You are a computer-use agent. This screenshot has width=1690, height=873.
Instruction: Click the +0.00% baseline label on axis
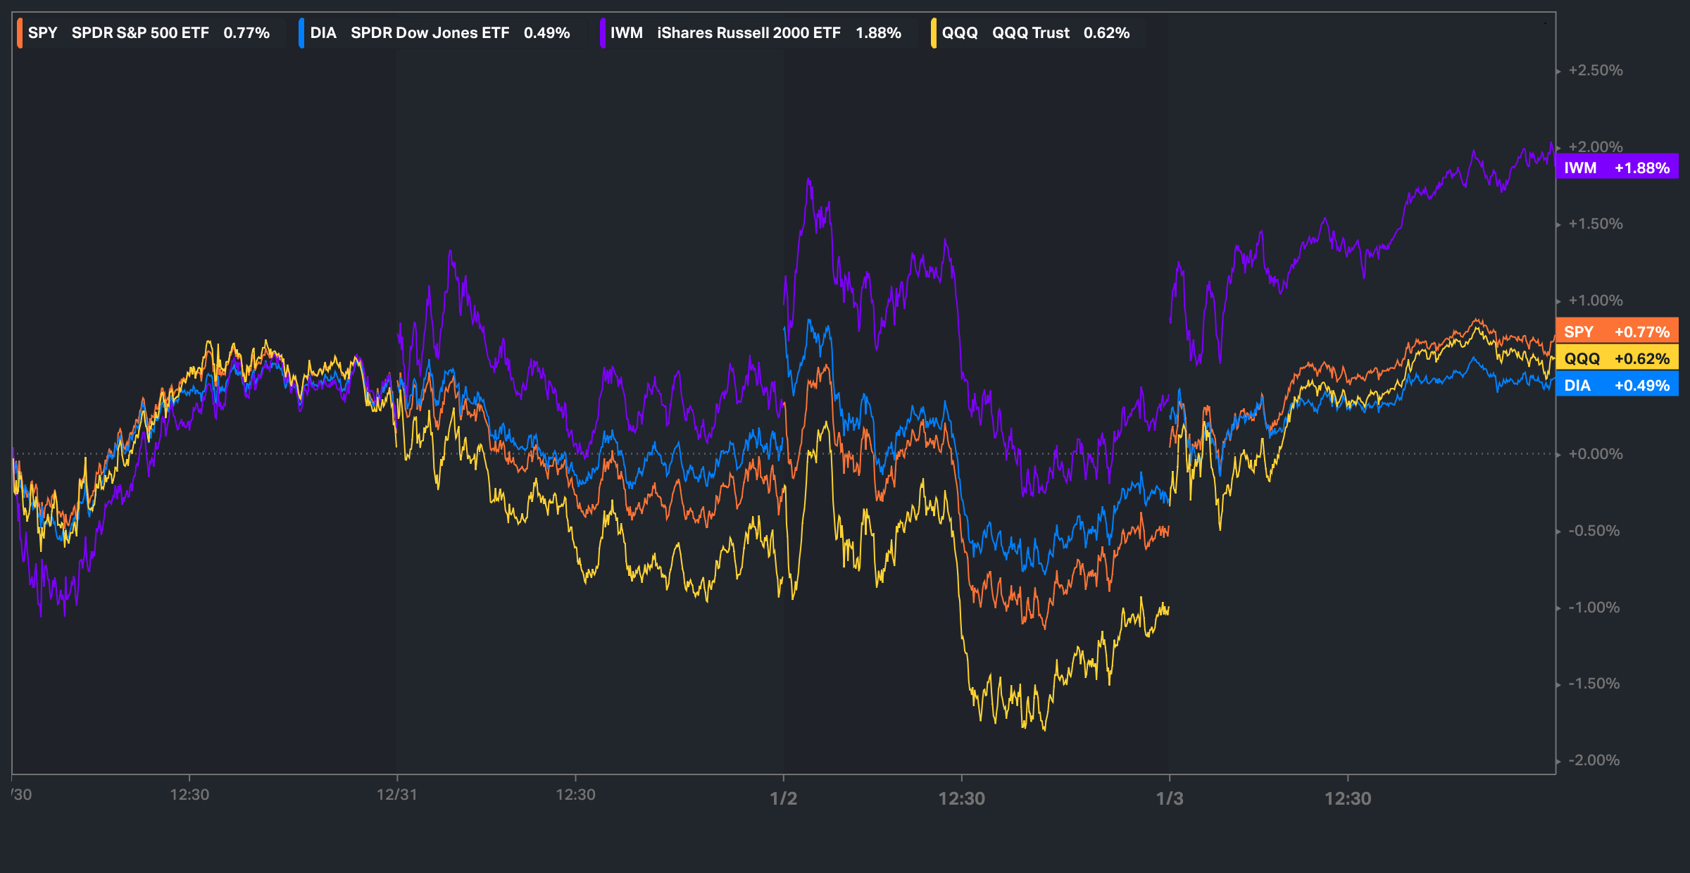point(1595,454)
